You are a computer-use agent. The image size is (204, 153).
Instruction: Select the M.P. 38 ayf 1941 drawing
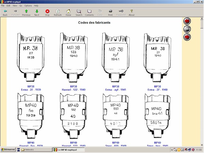point(116,57)
